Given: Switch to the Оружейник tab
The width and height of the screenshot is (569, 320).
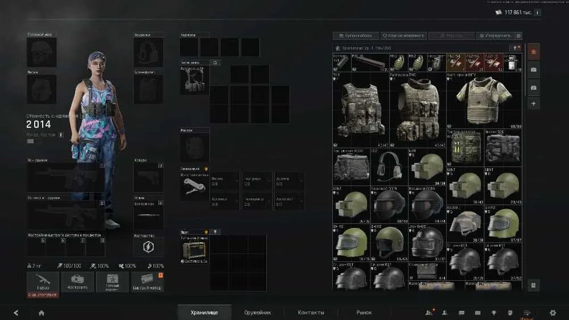Looking at the screenshot, I should (258, 313).
